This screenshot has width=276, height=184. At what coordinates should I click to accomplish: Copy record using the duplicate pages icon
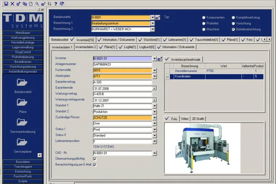pyautogui.click(x=25, y=4)
